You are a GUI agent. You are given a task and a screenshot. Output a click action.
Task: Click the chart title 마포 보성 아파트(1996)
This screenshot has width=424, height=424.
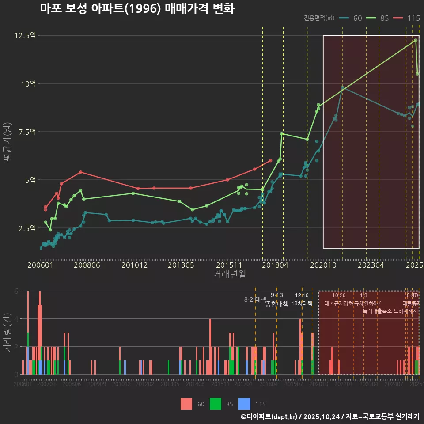(137, 8)
